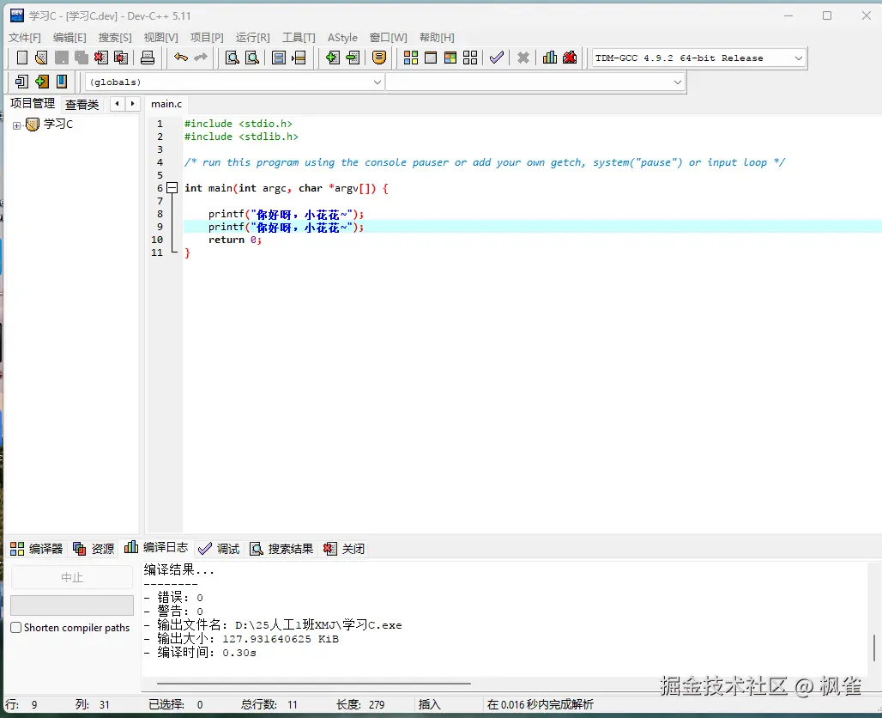
Task: Click the Print toolbar icon
Action: click(148, 58)
